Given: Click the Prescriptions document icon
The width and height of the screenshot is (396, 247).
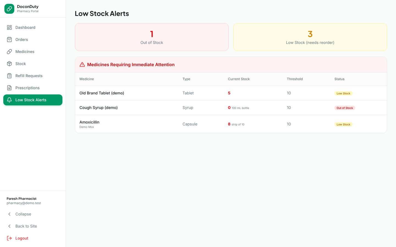Looking at the screenshot, I should pyautogui.click(x=9, y=88).
